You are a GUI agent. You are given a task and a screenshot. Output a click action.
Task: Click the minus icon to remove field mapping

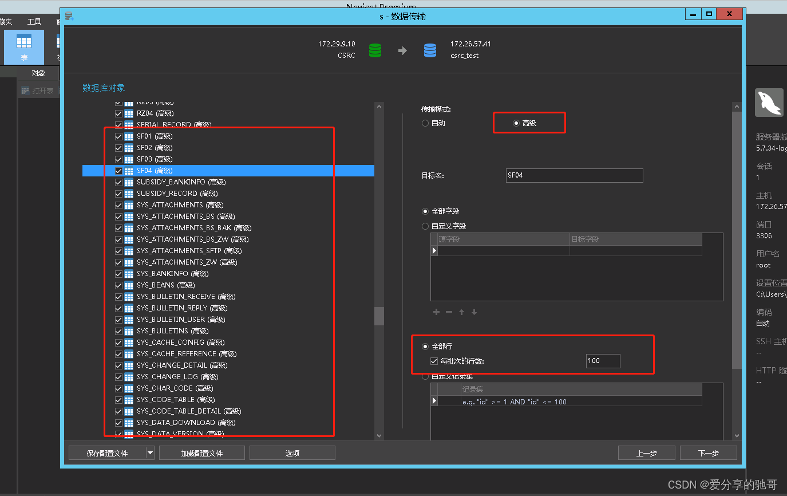(x=449, y=312)
